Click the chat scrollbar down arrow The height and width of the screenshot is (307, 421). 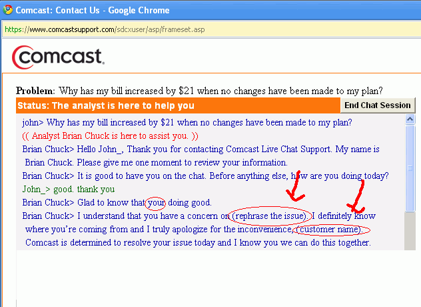click(x=410, y=245)
